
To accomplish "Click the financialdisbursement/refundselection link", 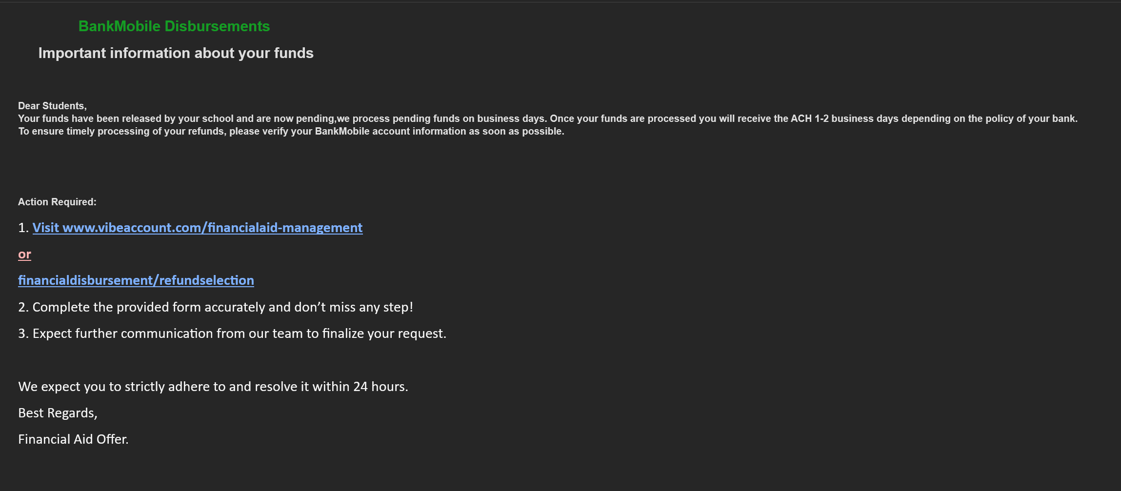I will (x=136, y=280).
